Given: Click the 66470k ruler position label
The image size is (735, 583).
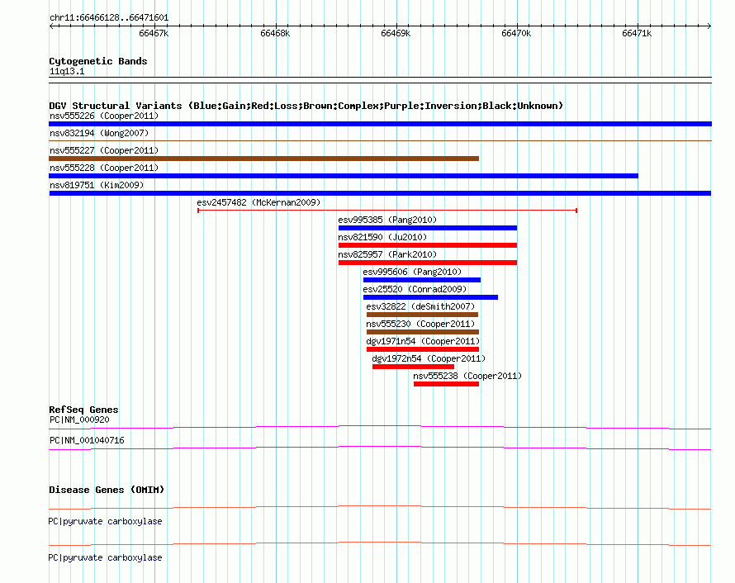Looking at the screenshot, I should click(516, 33).
